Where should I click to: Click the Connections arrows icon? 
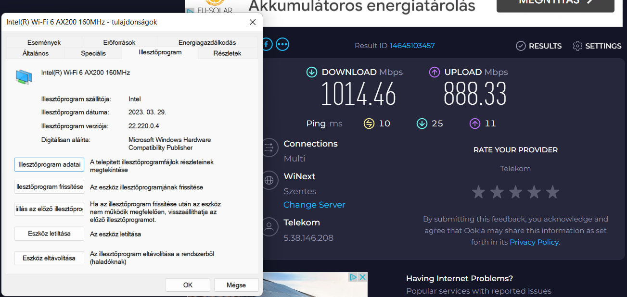(269, 147)
